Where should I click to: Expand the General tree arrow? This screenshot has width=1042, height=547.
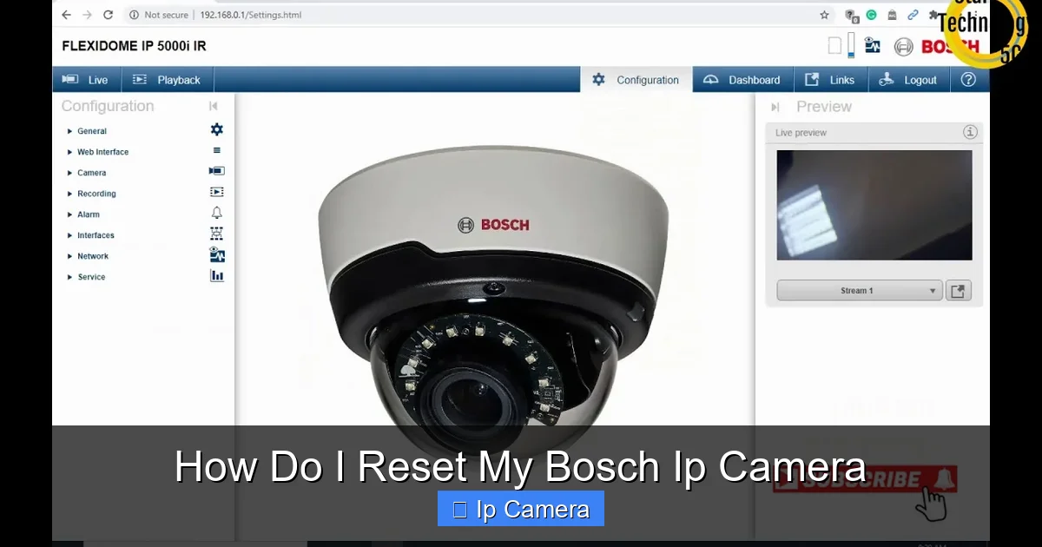[70, 131]
